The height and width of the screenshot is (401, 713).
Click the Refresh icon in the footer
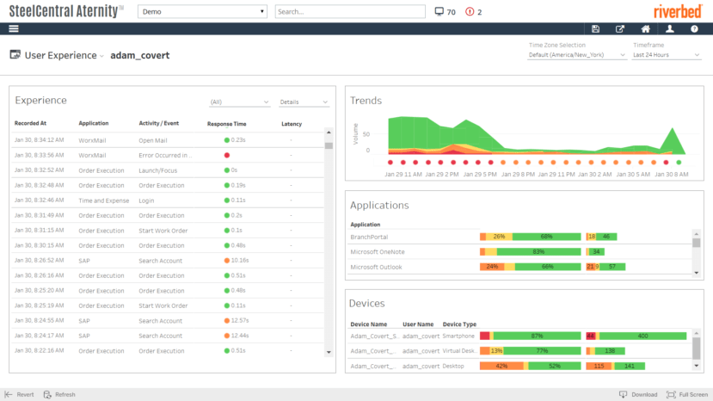pos(47,394)
